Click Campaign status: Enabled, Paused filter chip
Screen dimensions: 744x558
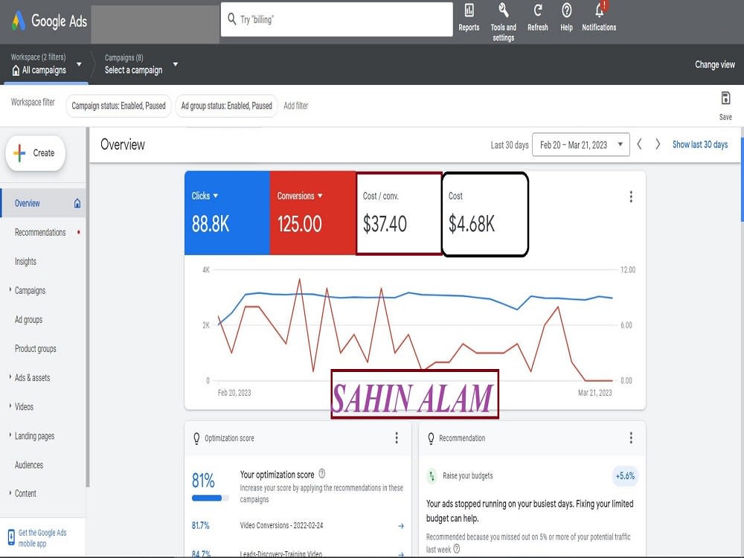118,106
